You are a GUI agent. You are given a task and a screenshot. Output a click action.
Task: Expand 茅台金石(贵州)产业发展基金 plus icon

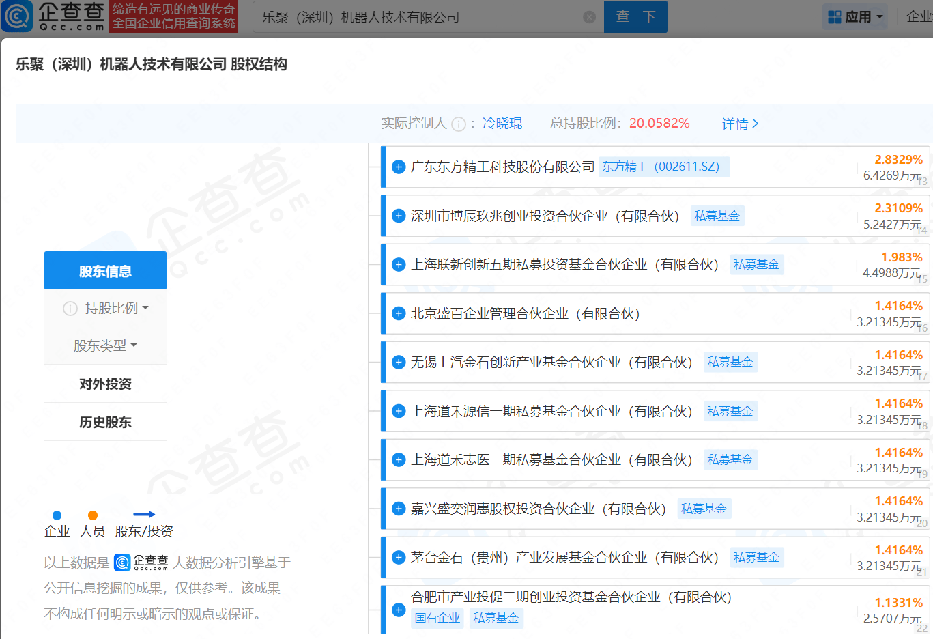pos(399,558)
